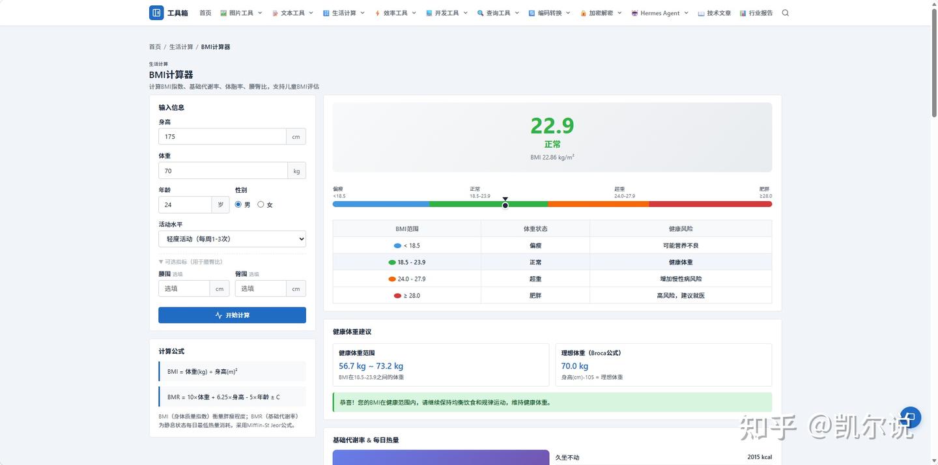Open the 活动水平 activity level select
938x465 pixels.
[232, 239]
